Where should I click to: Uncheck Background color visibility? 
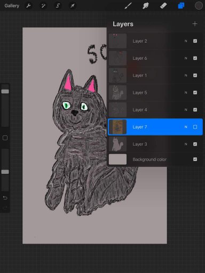pyautogui.click(x=195, y=159)
